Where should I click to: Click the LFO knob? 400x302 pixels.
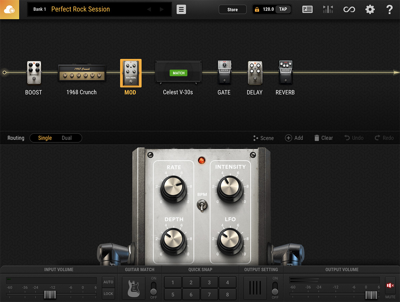tap(230, 241)
